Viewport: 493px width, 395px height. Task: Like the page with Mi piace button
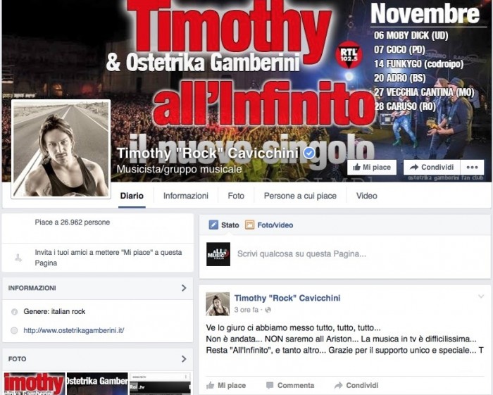(372, 167)
